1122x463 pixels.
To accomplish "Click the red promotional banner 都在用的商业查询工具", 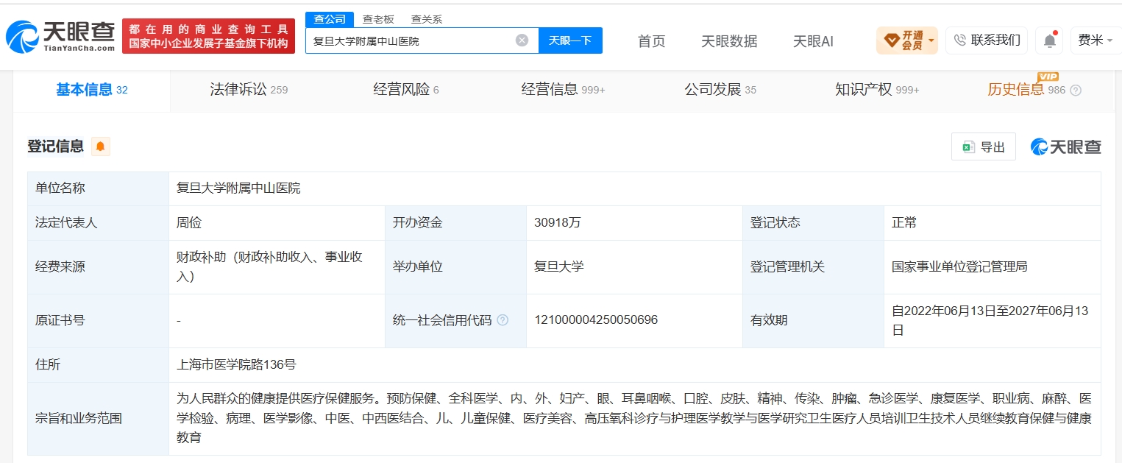I will [x=208, y=36].
